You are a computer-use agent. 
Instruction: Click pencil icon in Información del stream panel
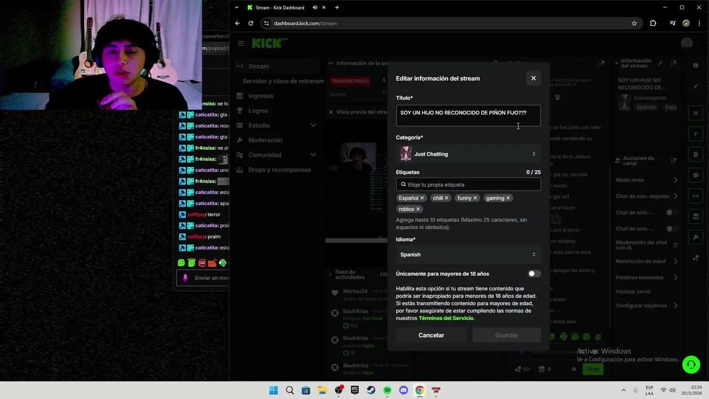point(660,64)
